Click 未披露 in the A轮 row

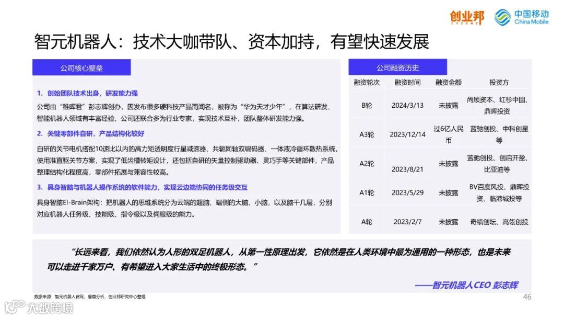click(x=448, y=222)
